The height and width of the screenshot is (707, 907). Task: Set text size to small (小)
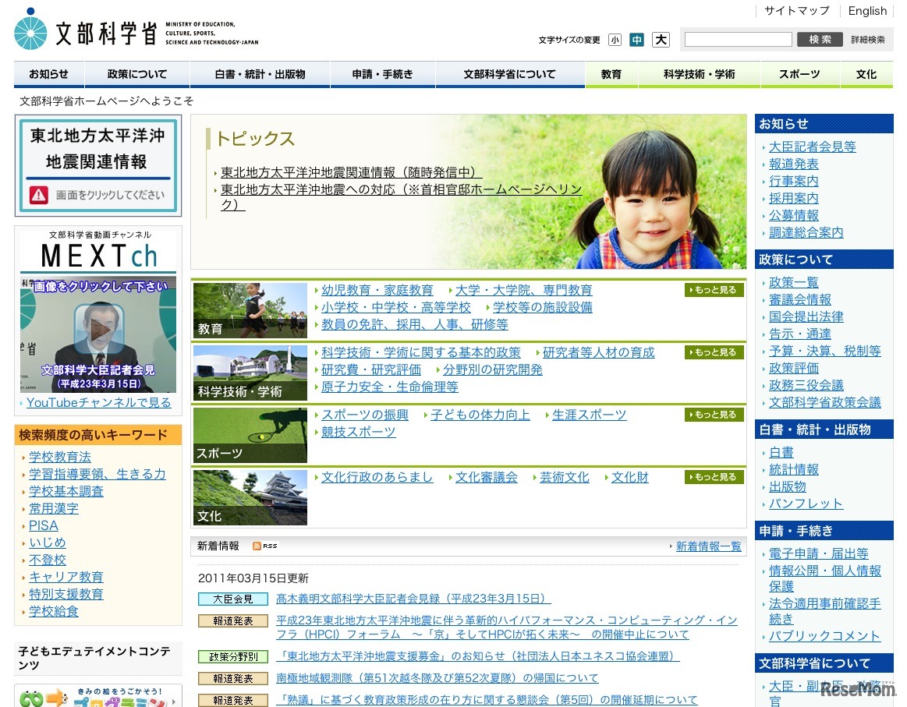(x=615, y=40)
